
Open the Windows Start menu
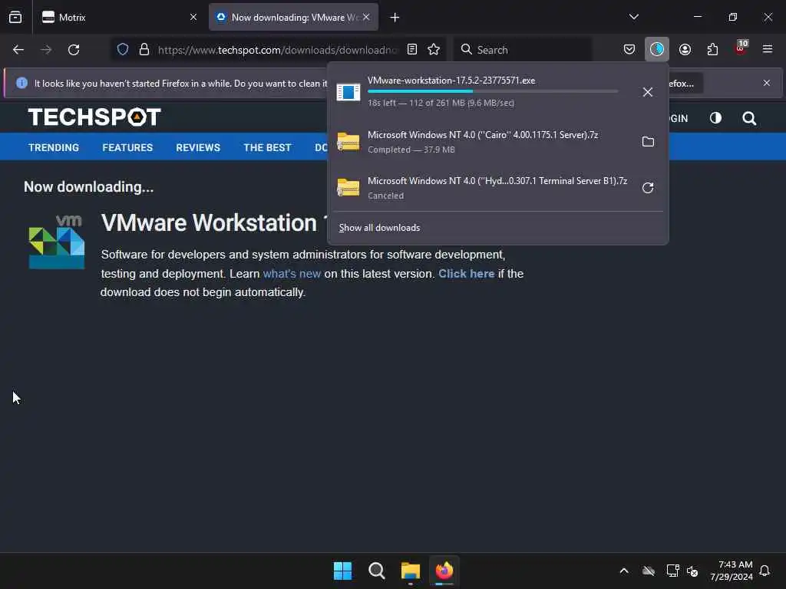[343, 571]
